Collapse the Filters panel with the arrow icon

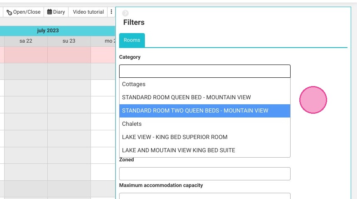pos(125,13)
